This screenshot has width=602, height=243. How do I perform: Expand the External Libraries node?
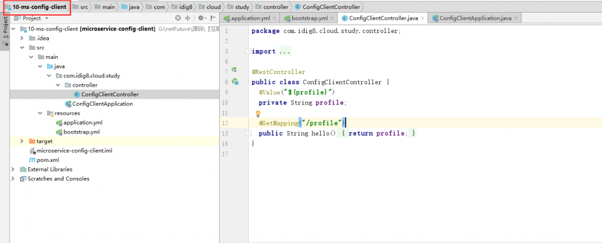click(13, 169)
